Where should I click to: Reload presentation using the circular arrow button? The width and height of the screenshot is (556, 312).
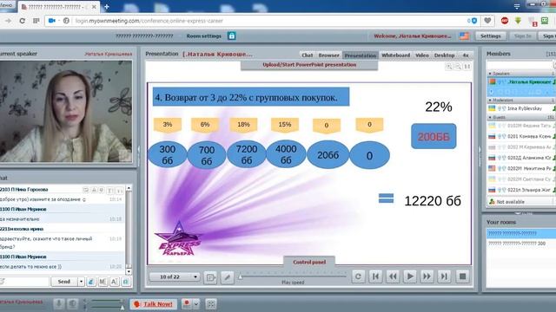(x=358, y=276)
